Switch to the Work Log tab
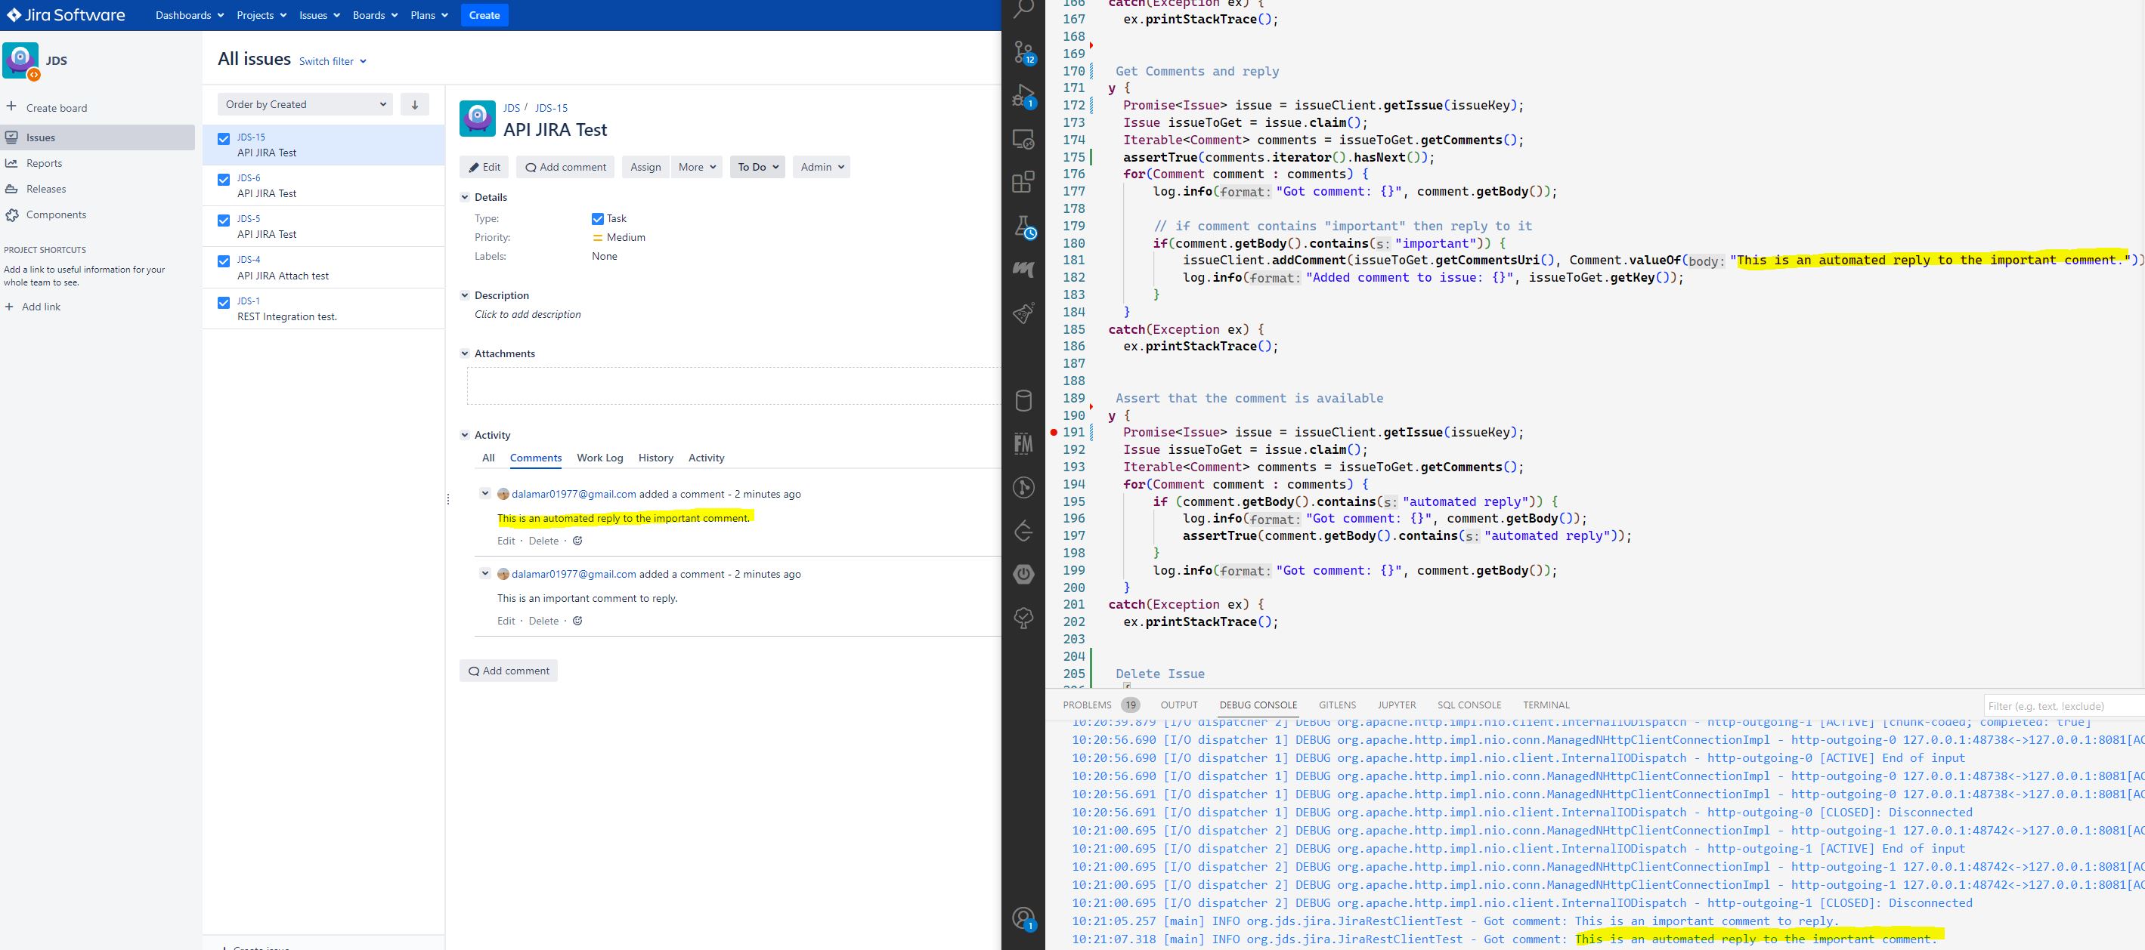Image resolution: width=2145 pixels, height=950 pixels. tap(599, 458)
